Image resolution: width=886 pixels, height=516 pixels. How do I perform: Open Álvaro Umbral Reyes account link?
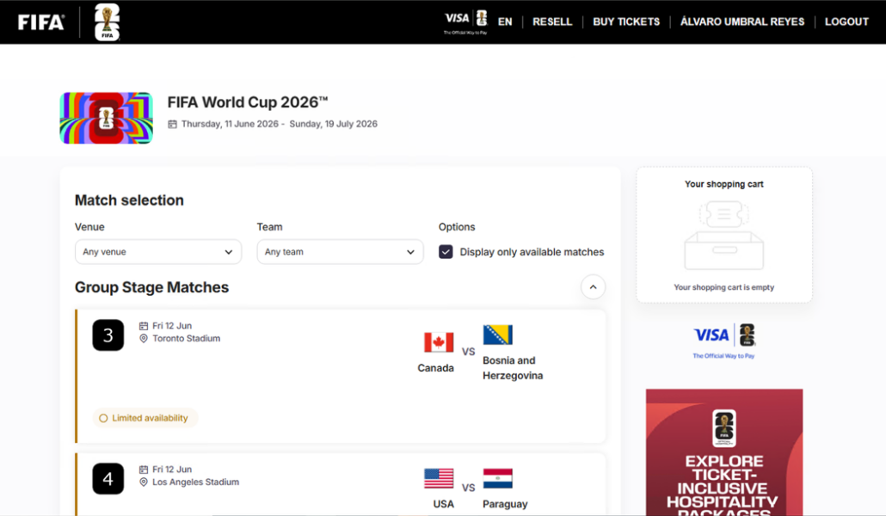(x=742, y=22)
